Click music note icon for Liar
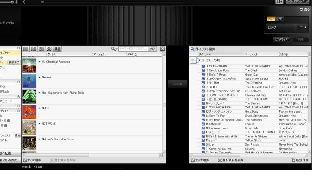Screen dimensions: 330x186 (x=203, y=145)
